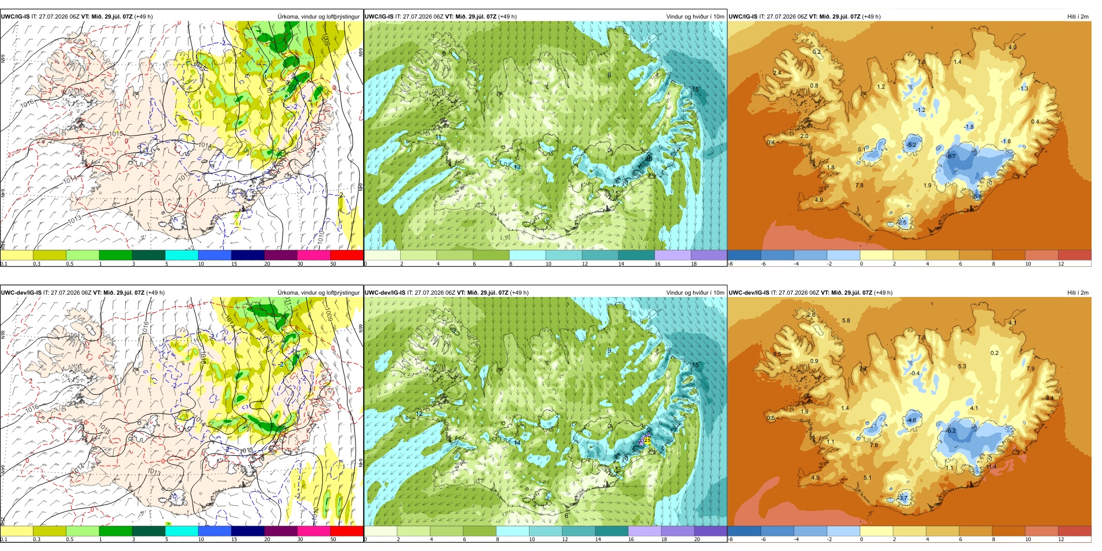Click cyan 5 swatch in UWC precipitation legend

[182, 255]
